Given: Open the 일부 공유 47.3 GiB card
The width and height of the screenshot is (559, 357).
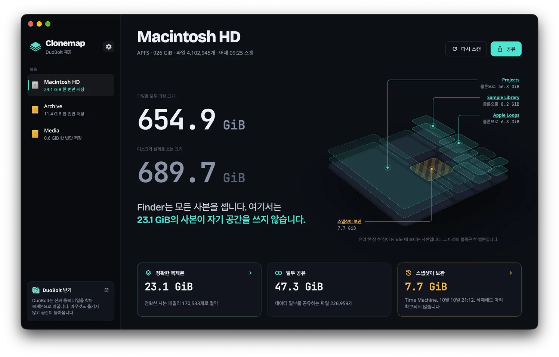Looking at the screenshot, I should pos(329,289).
